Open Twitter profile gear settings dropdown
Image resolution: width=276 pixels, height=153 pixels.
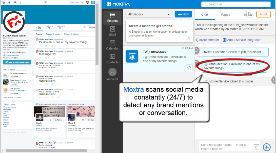(85, 27)
